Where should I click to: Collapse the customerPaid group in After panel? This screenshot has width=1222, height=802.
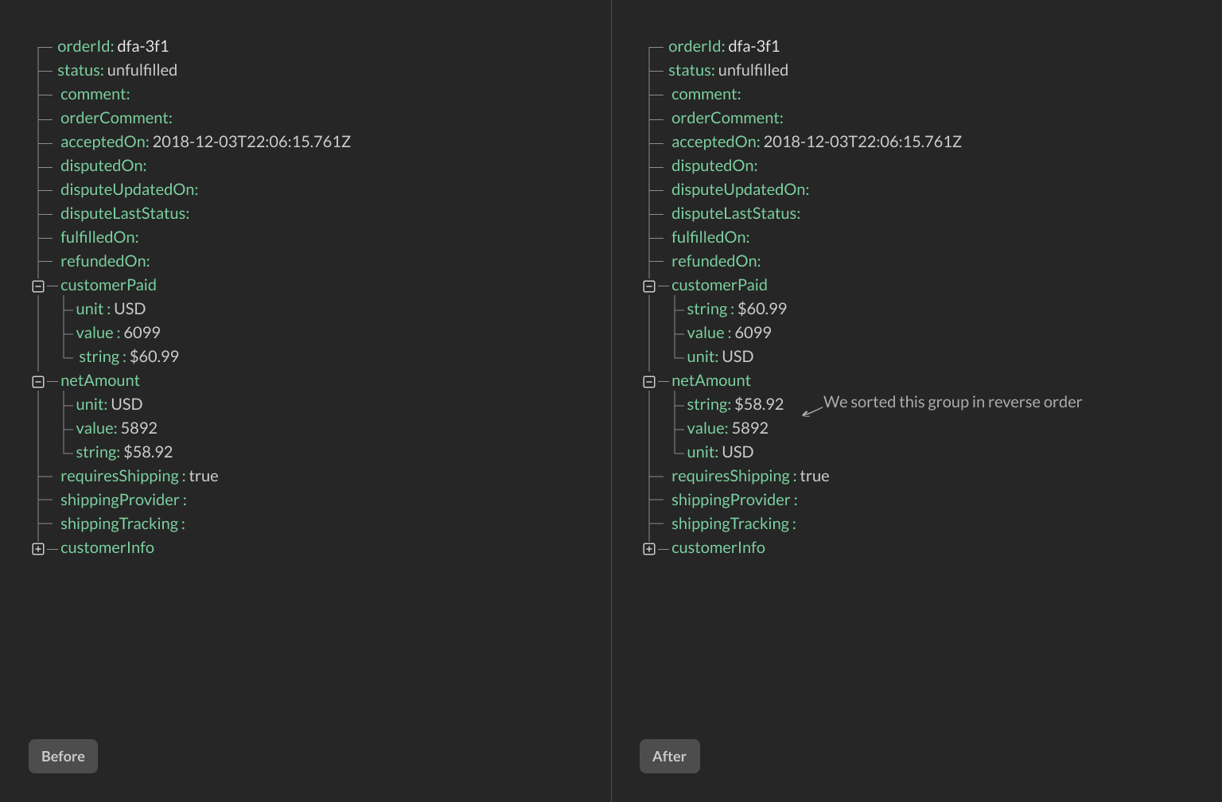click(648, 286)
